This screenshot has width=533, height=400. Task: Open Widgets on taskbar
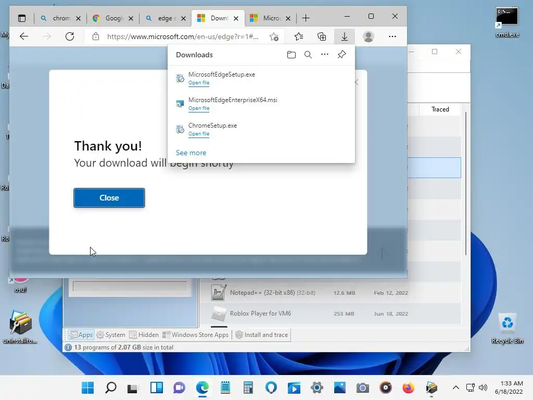(156, 387)
